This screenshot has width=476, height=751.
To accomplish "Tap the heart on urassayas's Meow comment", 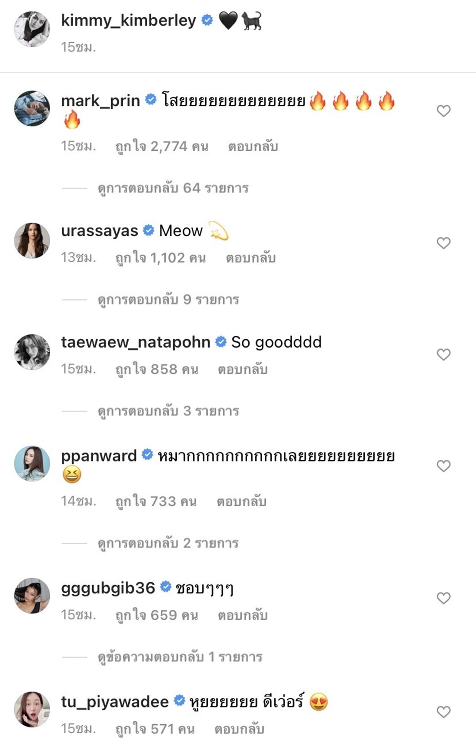I will pos(443,243).
